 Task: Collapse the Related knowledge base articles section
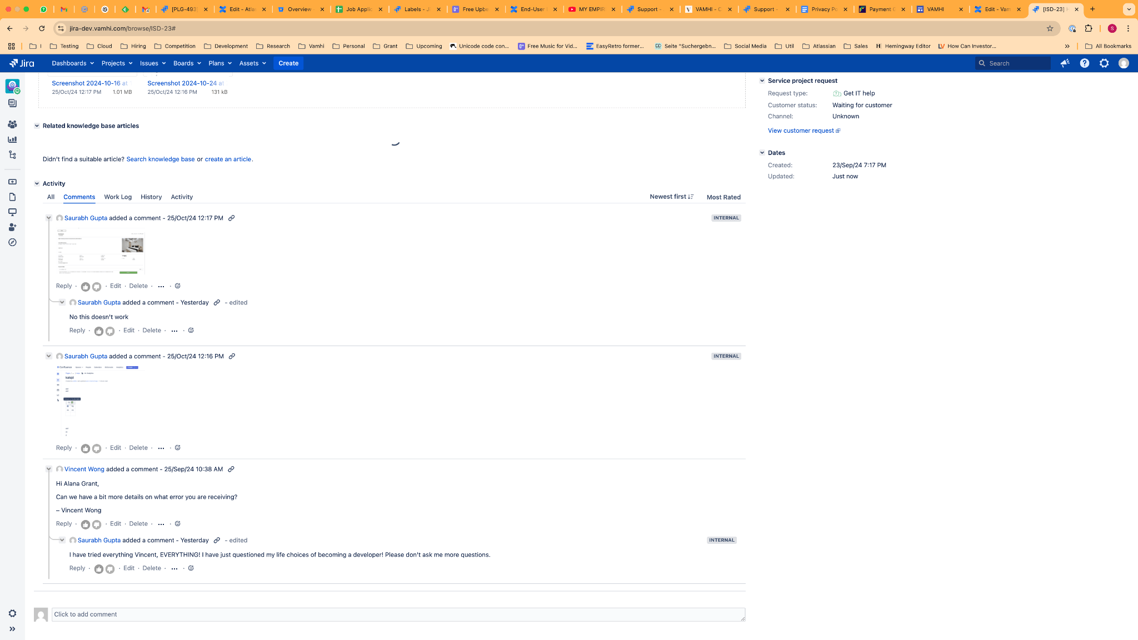pyautogui.click(x=37, y=126)
